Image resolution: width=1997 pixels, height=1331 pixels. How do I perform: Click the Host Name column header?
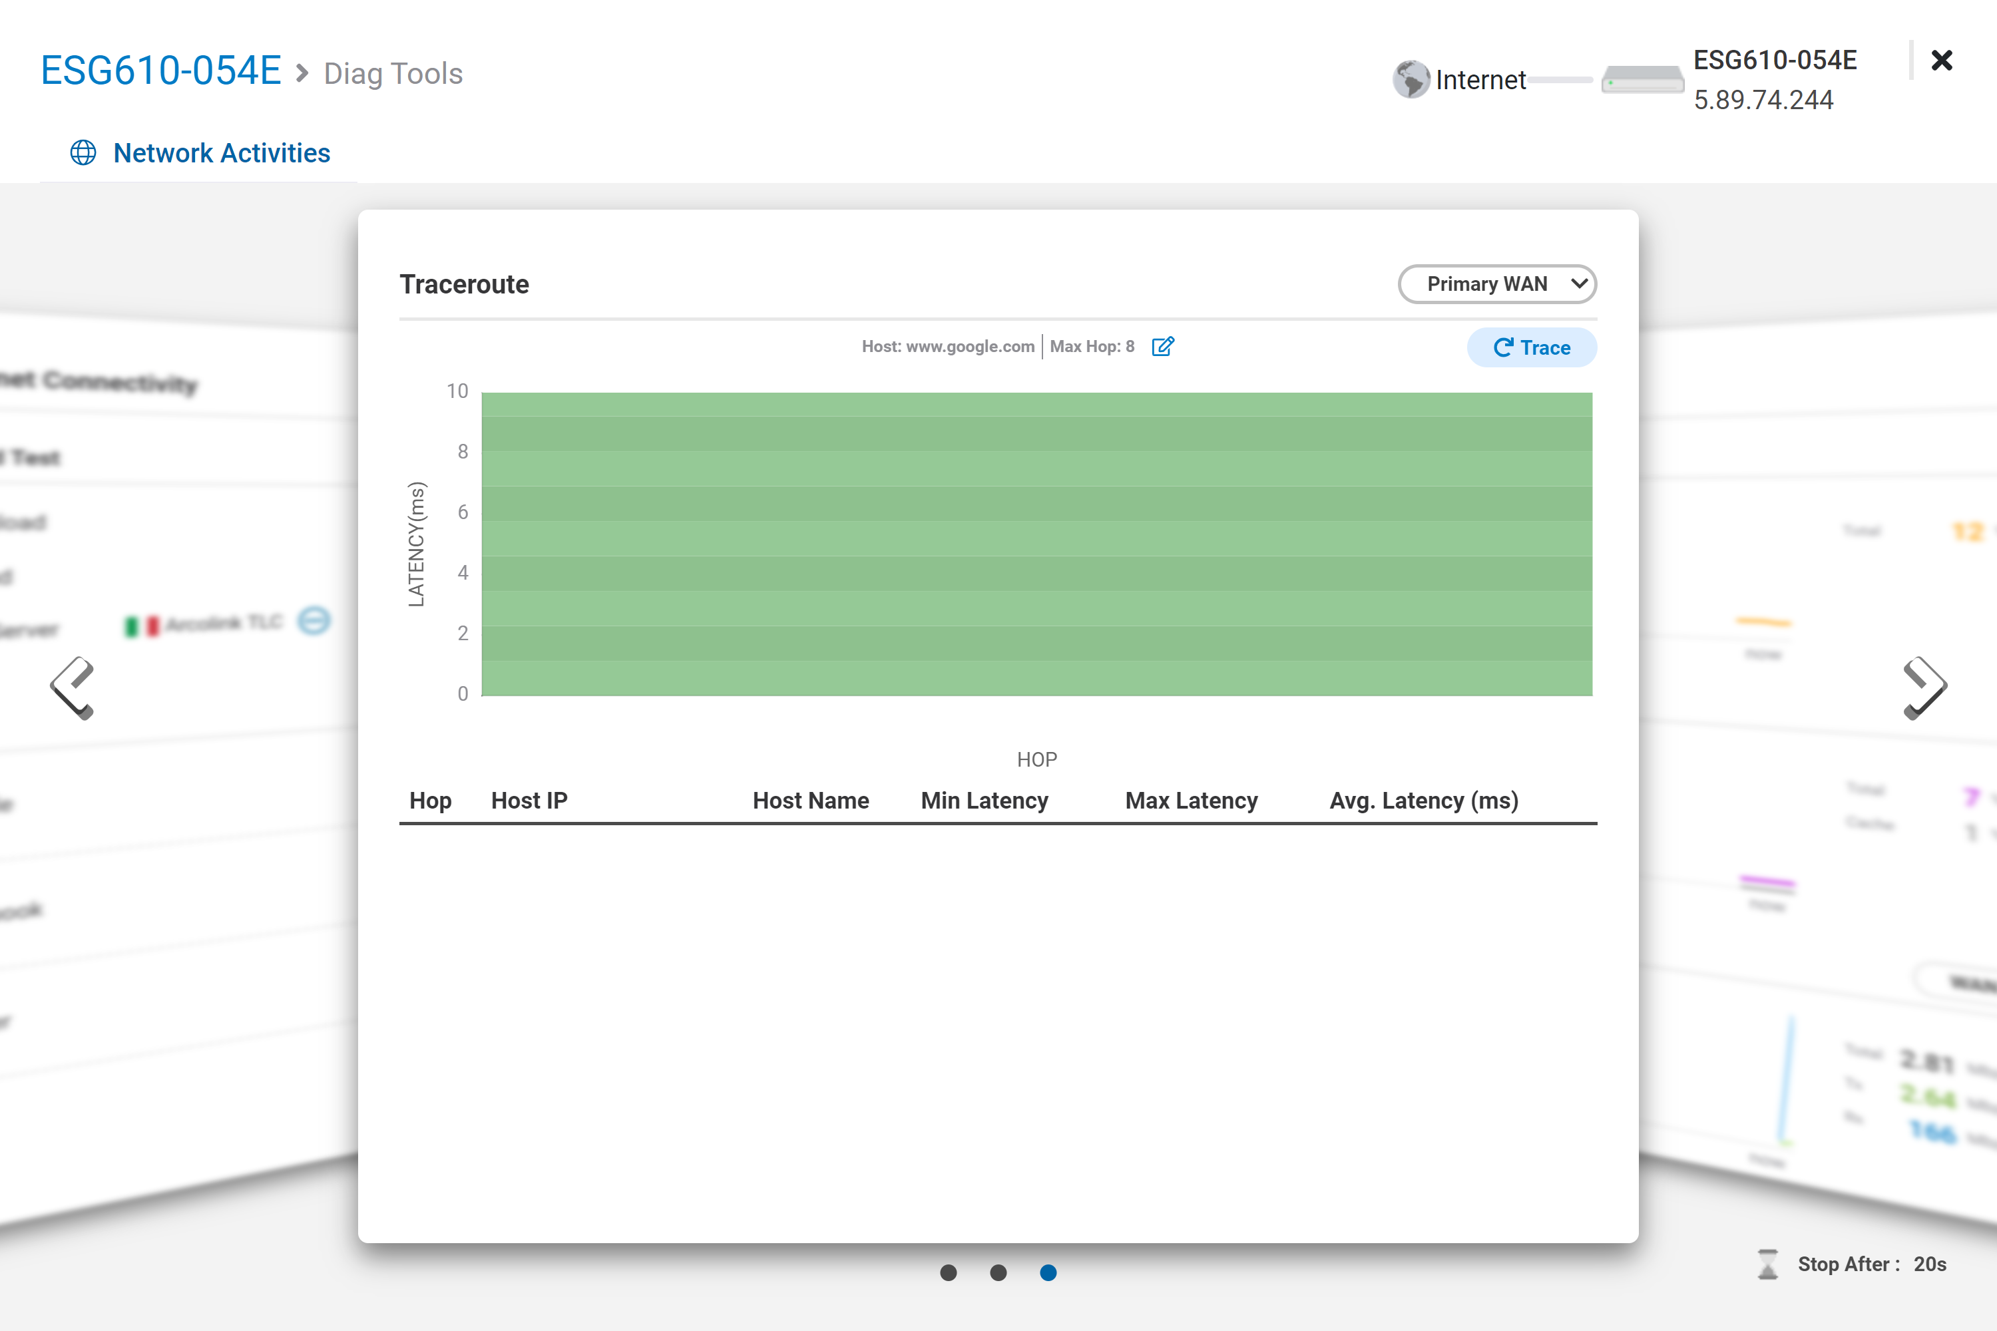(x=811, y=801)
